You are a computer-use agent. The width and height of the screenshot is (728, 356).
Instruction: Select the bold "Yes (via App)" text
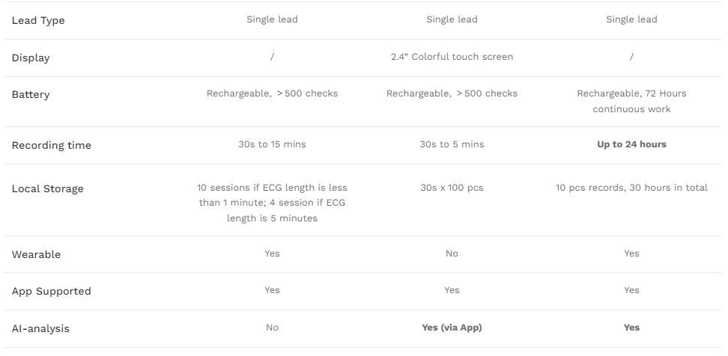tap(452, 328)
